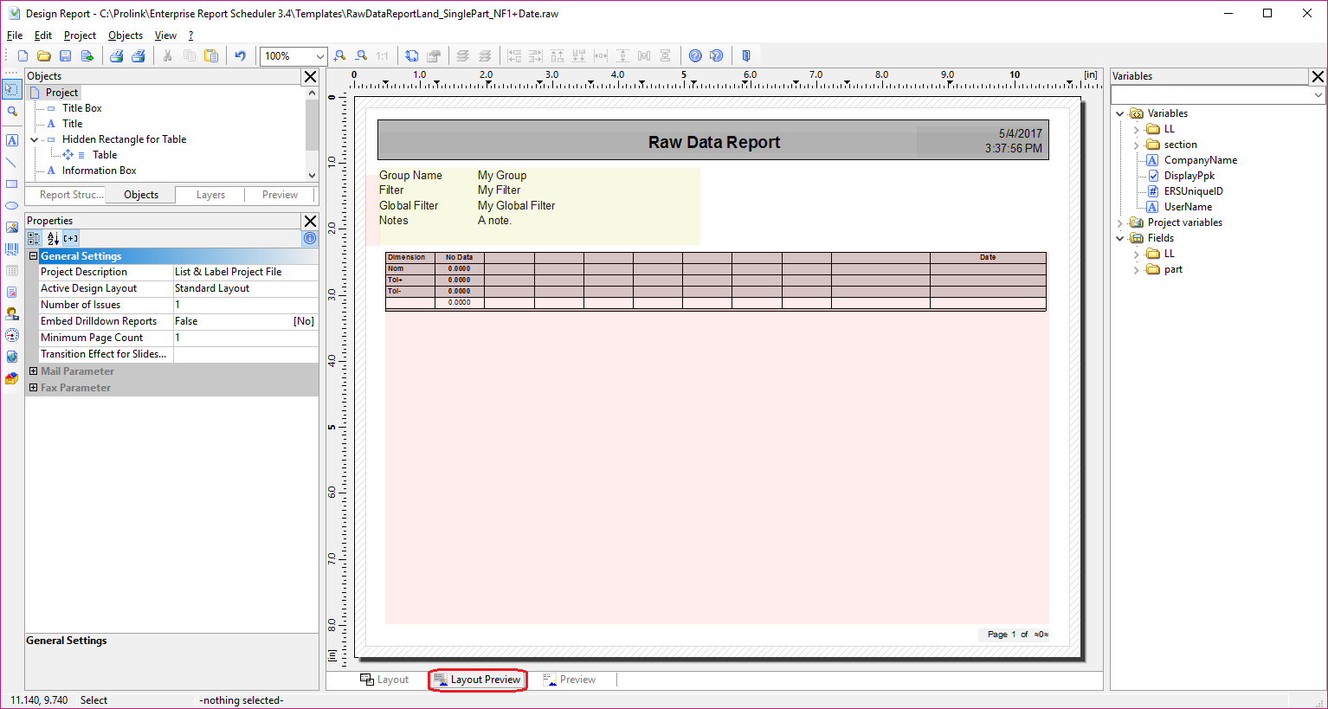Image resolution: width=1328 pixels, height=709 pixels.
Task: Toggle expand-all button in Properties panel
Action: tap(70, 238)
